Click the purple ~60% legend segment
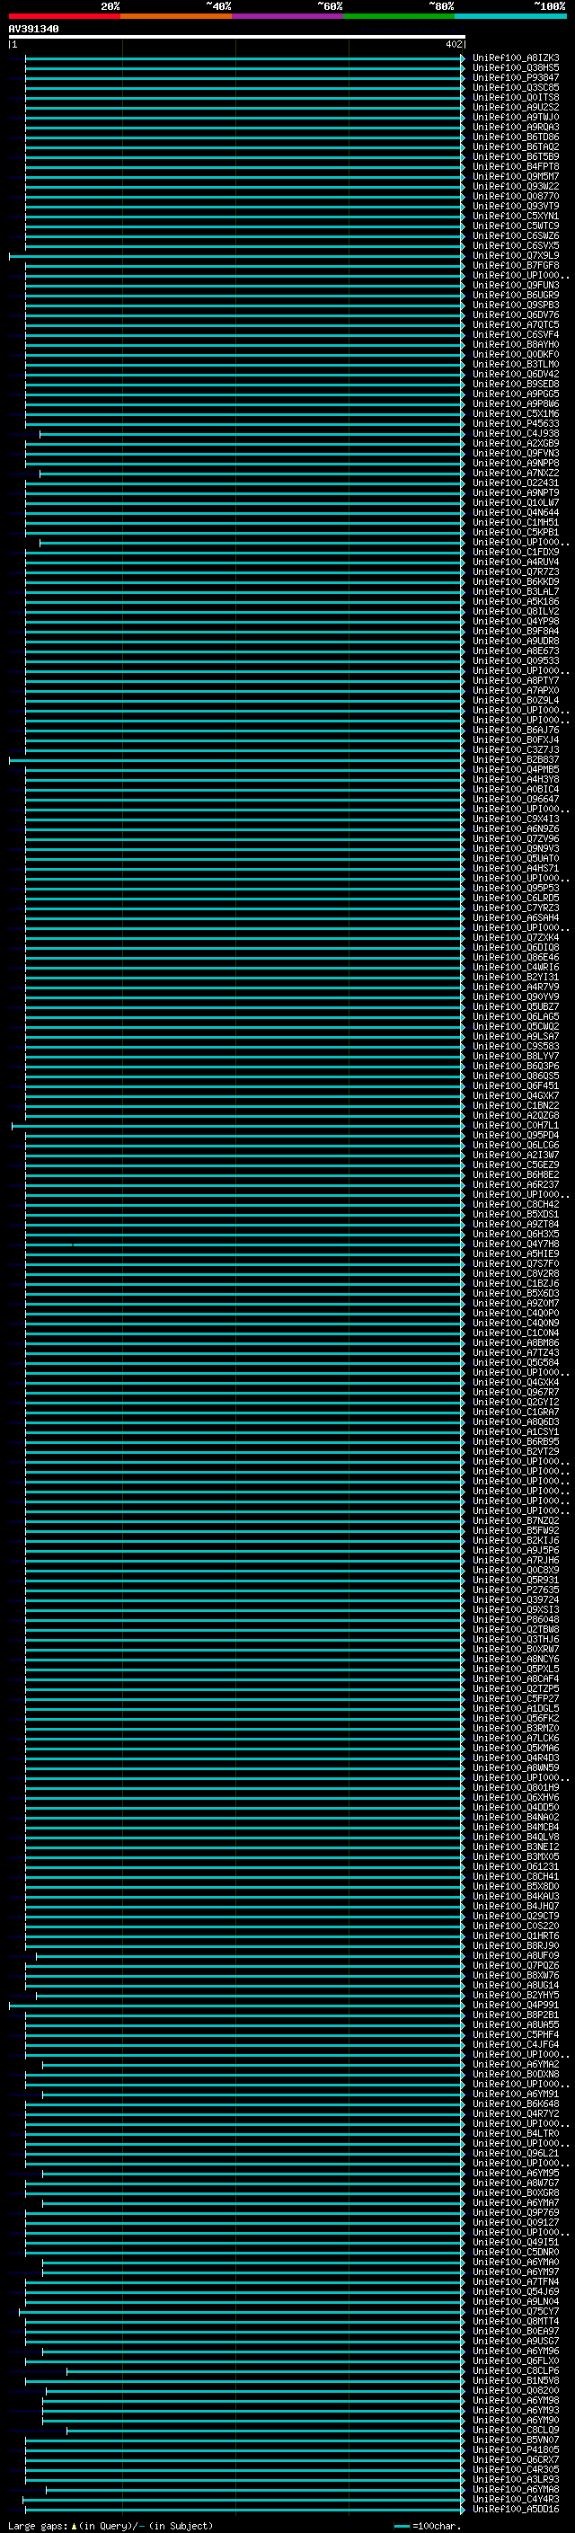 [288, 16]
